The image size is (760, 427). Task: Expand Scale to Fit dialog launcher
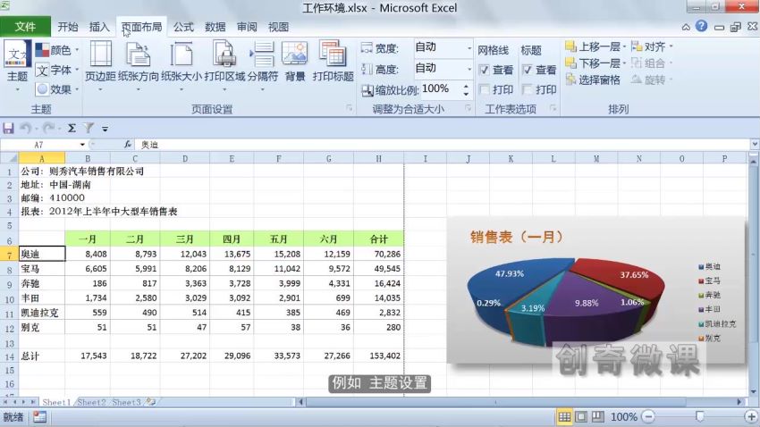[x=468, y=108]
